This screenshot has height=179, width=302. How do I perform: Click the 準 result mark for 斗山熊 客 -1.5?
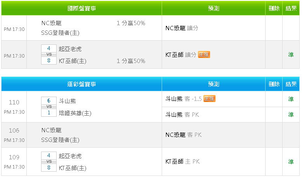tap(291, 99)
